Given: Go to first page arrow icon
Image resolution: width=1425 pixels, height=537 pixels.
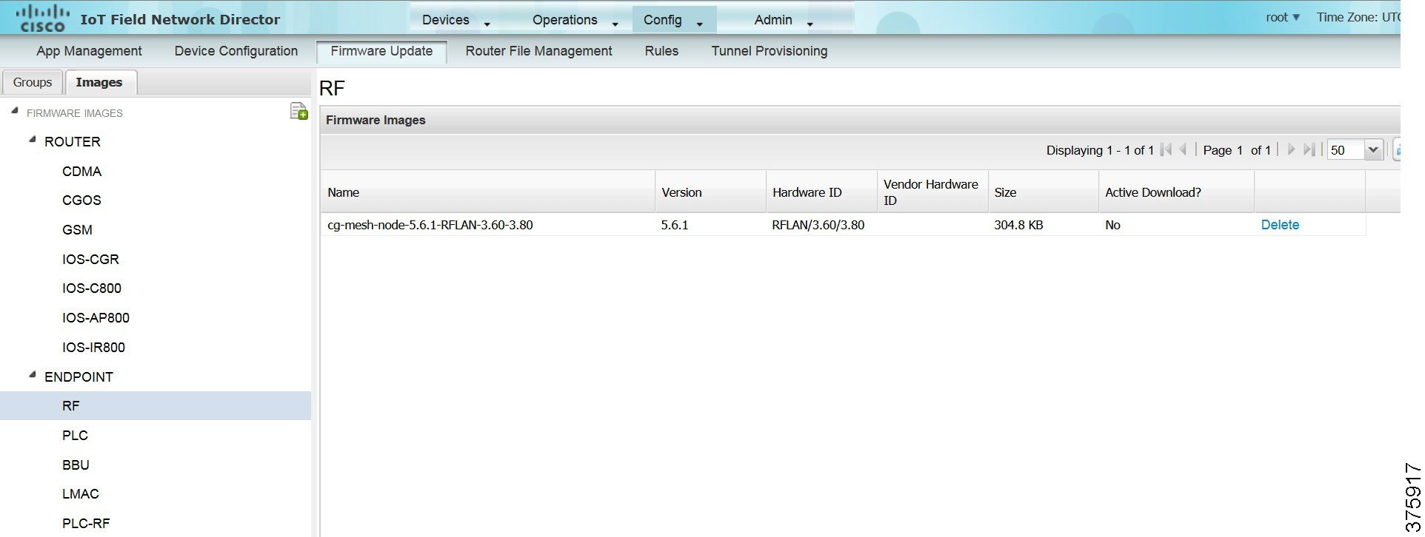Looking at the screenshot, I should [x=1166, y=150].
